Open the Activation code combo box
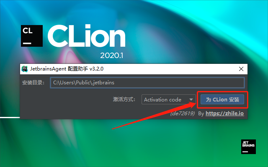This screenshot has height=167, width=268. [168, 99]
